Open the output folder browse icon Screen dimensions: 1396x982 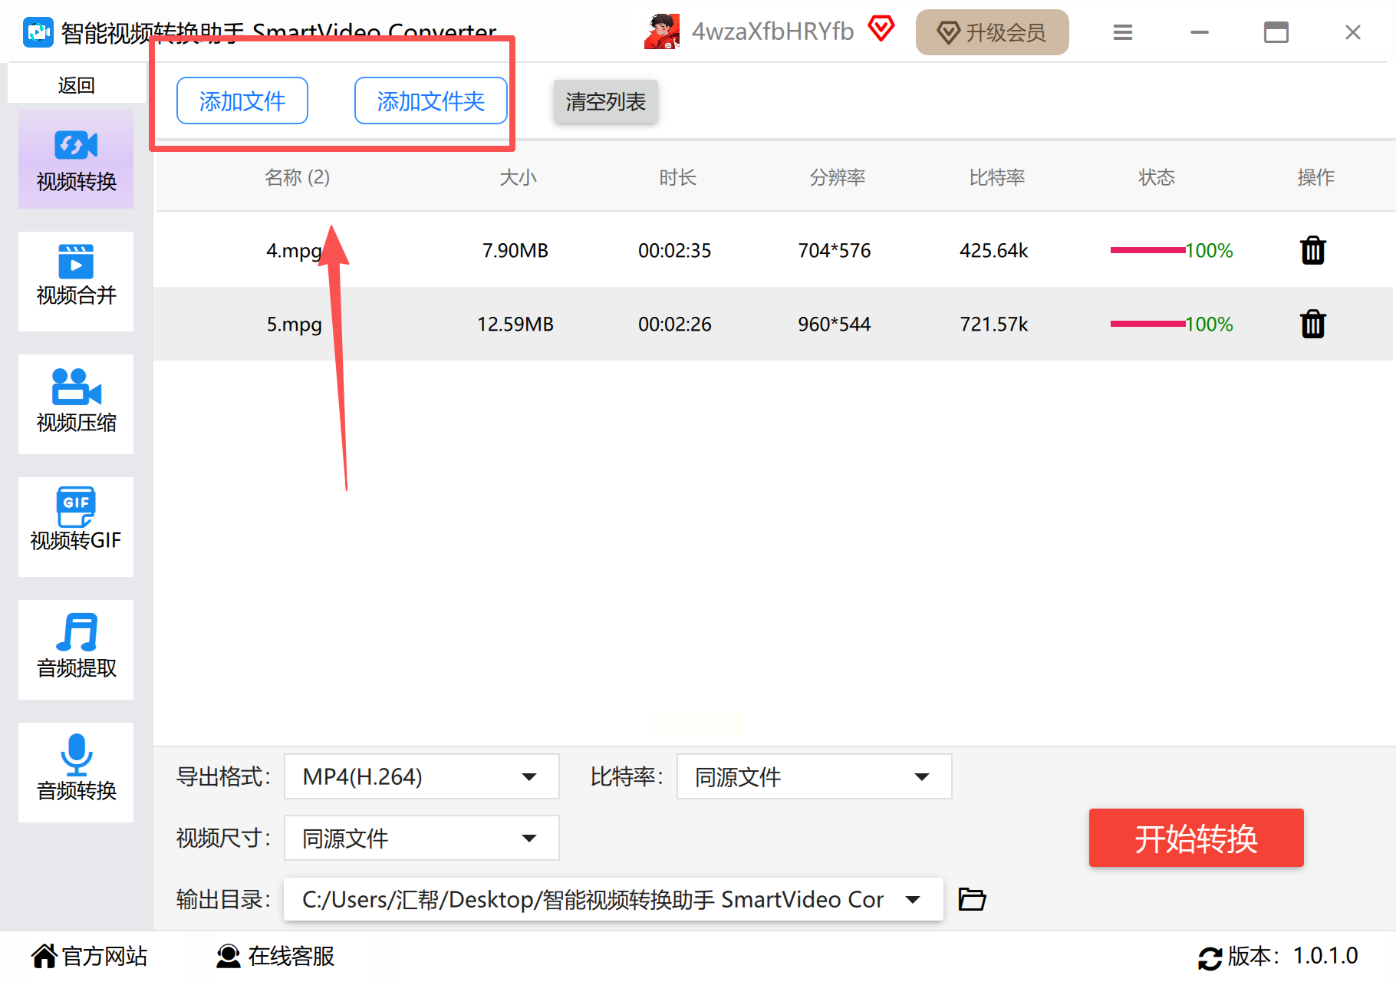(972, 898)
